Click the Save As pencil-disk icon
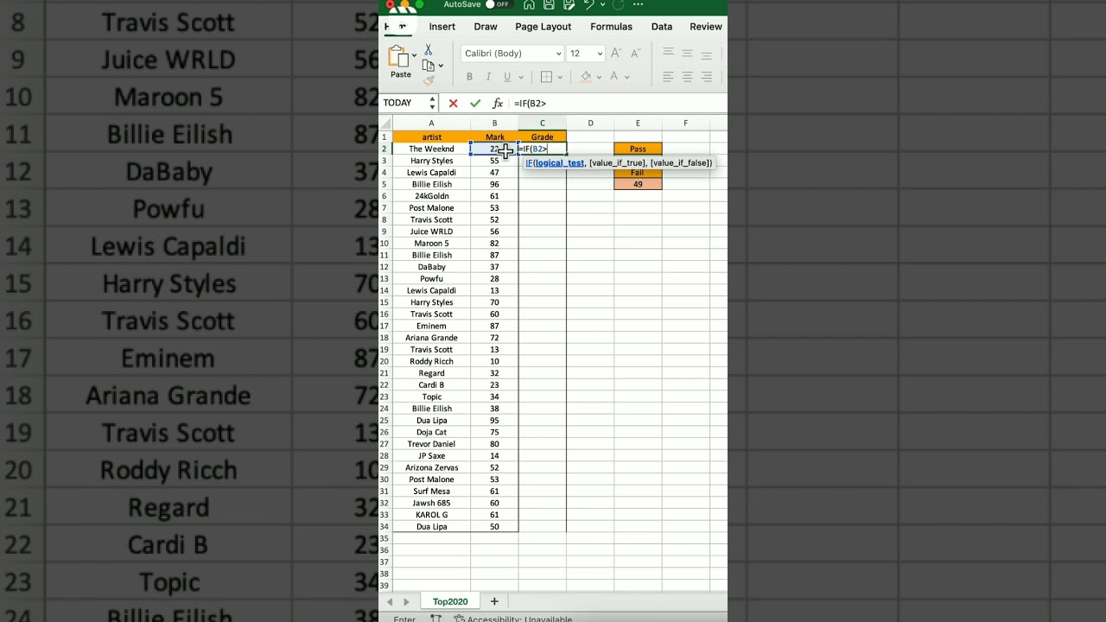This screenshot has width=1106, height=622. [x=569, y=5]
